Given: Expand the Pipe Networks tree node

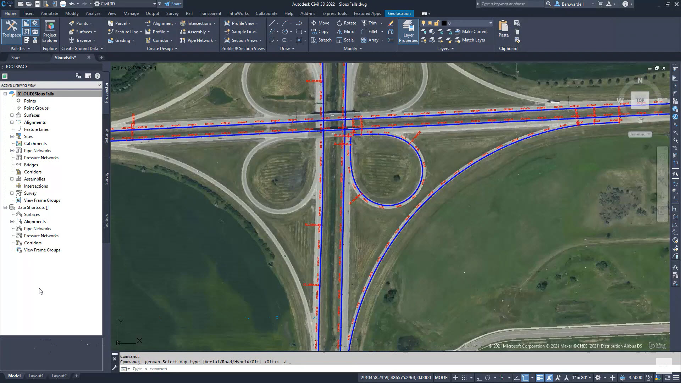Looking at the screenshot, I should tap(12, 150).
